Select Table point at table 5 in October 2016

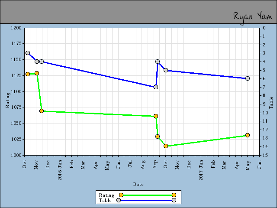166,70
